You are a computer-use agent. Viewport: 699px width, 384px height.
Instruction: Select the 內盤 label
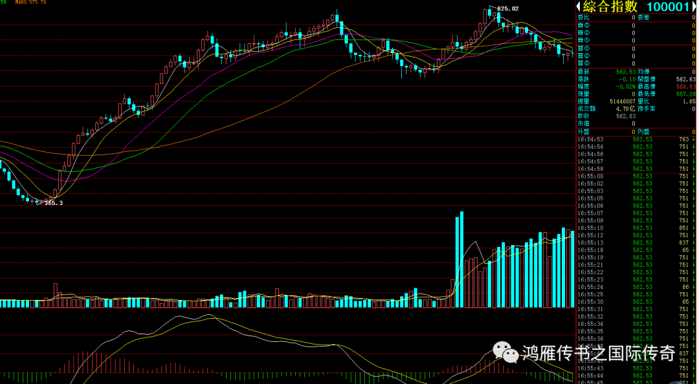tap(643, 132)
